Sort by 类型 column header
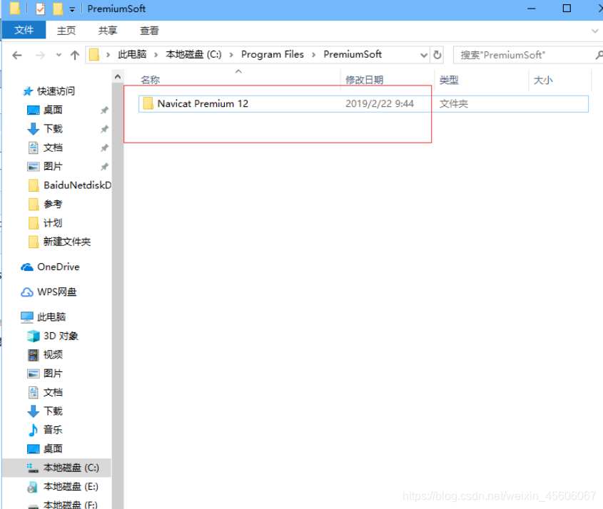Screen dimensions: 603x509 449,80
